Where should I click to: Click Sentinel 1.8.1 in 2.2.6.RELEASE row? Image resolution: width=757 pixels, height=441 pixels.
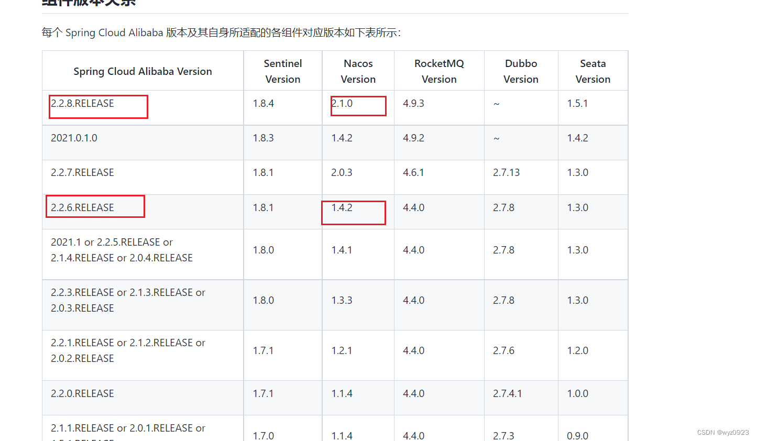coord(283,212)
